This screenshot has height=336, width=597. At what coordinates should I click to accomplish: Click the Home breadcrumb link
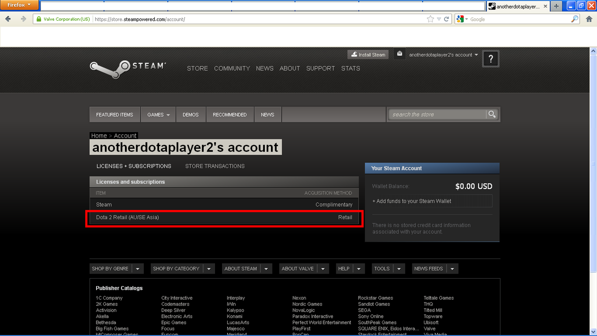99,136
